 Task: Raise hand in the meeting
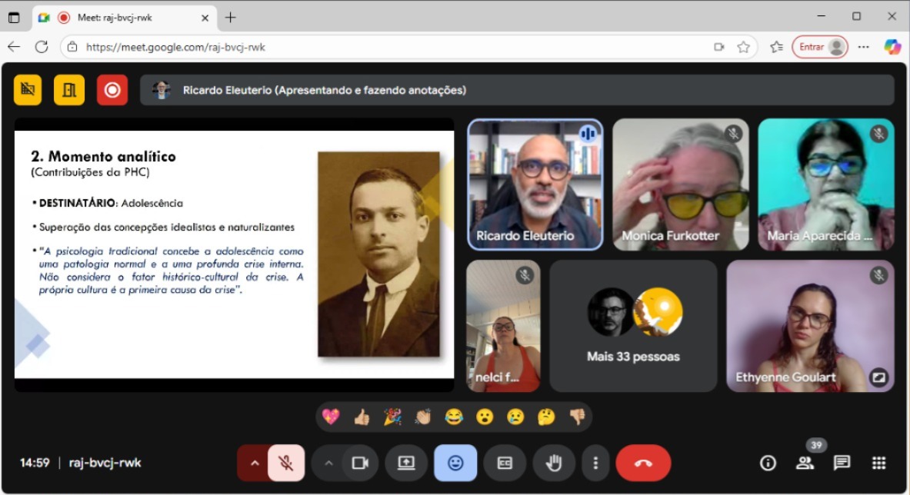pyautogui.click(x=554, y=463)
